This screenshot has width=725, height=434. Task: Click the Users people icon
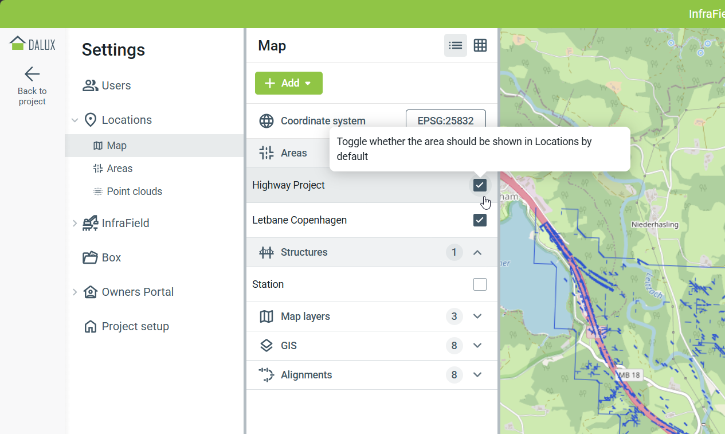(x=90, y=85)
